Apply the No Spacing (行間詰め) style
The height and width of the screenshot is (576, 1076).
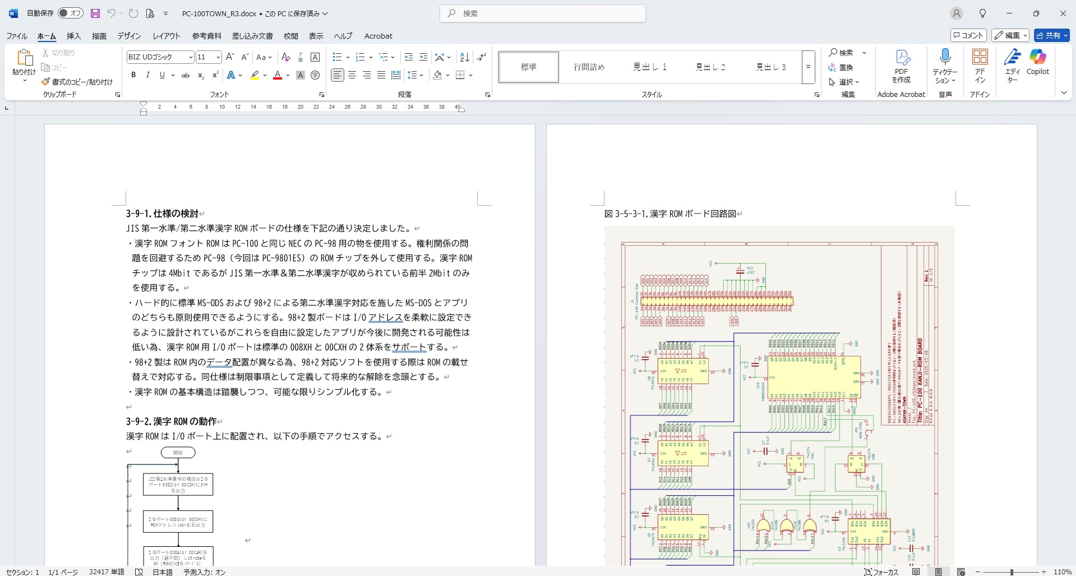(x=589, y=67)
